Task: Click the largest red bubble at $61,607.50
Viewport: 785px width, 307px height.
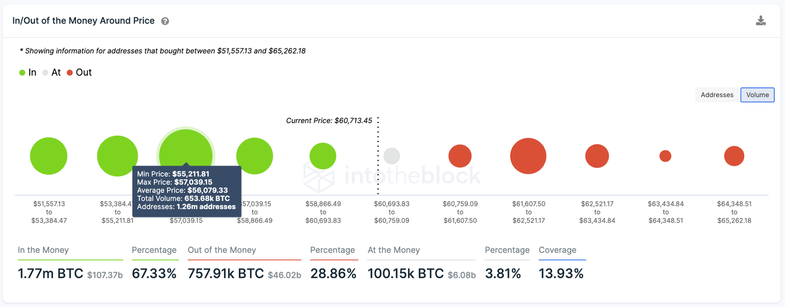Action: 528,156
